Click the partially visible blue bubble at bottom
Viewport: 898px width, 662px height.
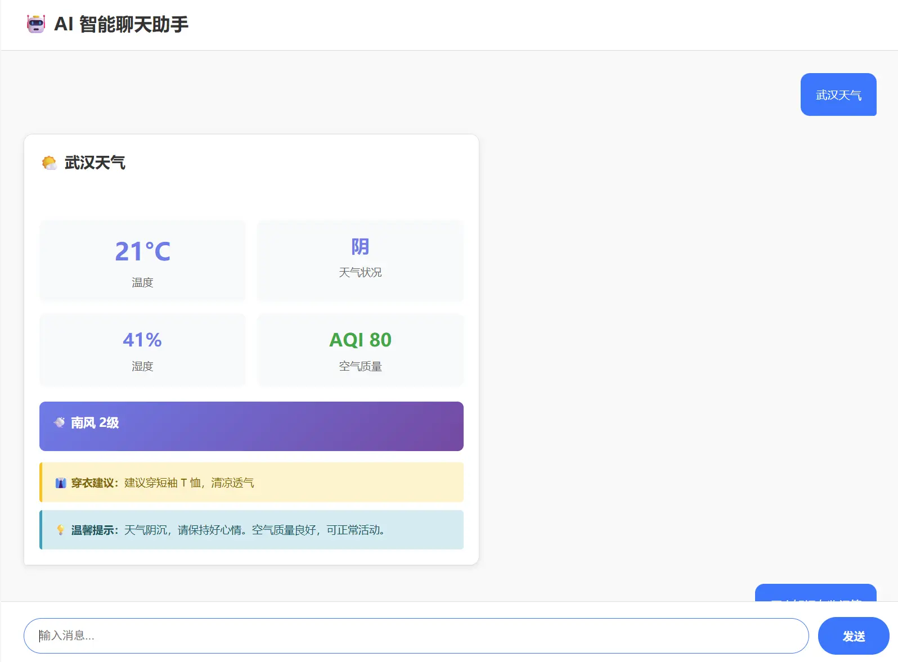click(815, 593)
